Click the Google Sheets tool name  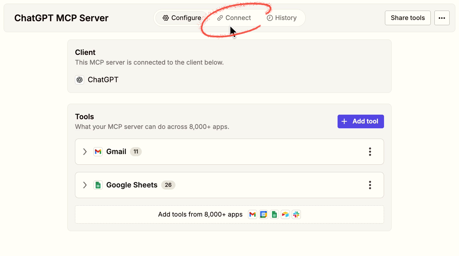tap(132, 185)
